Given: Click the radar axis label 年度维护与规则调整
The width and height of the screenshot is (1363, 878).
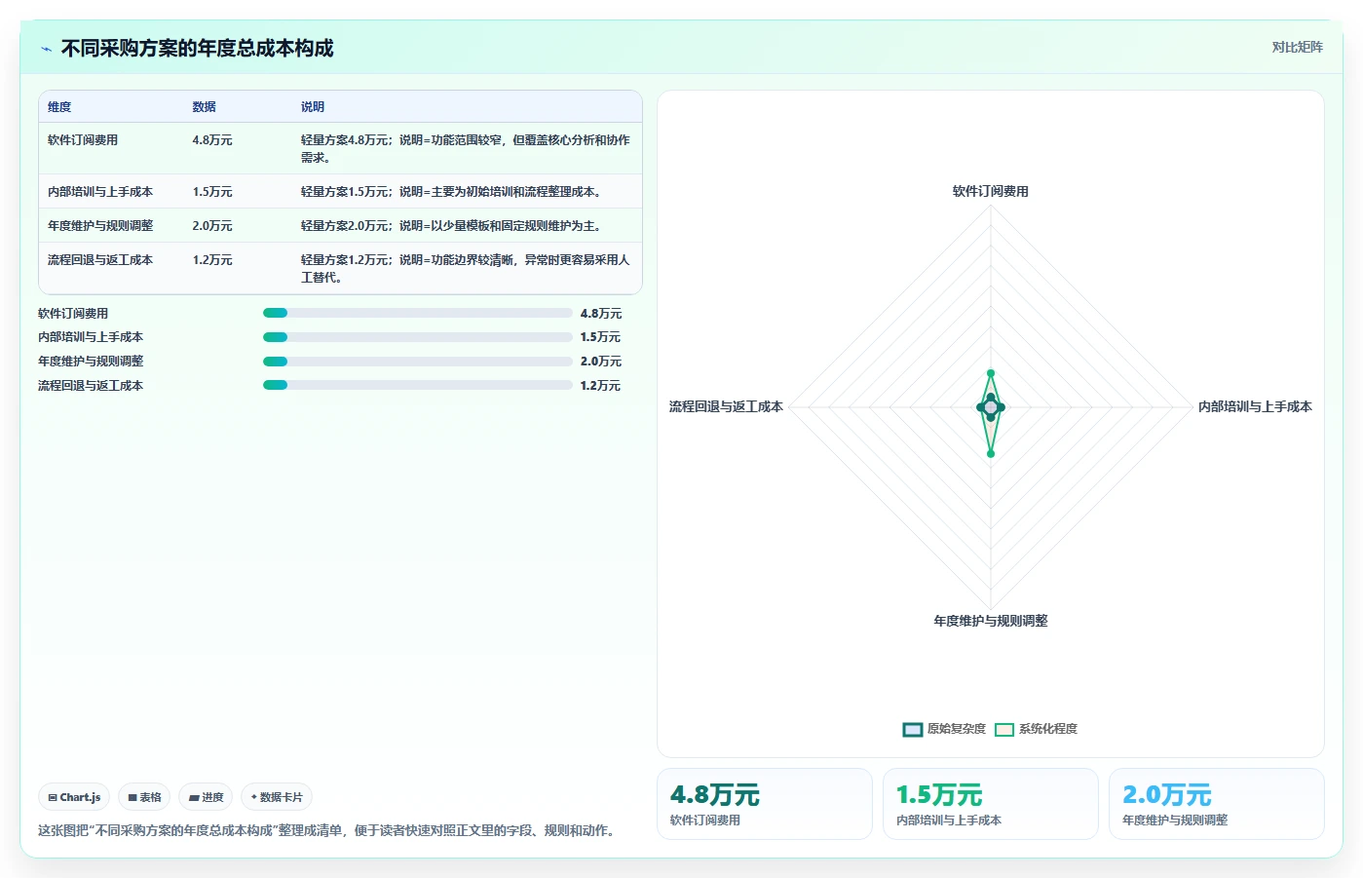Looking at the screenshot, I should [x=991, y=621].
